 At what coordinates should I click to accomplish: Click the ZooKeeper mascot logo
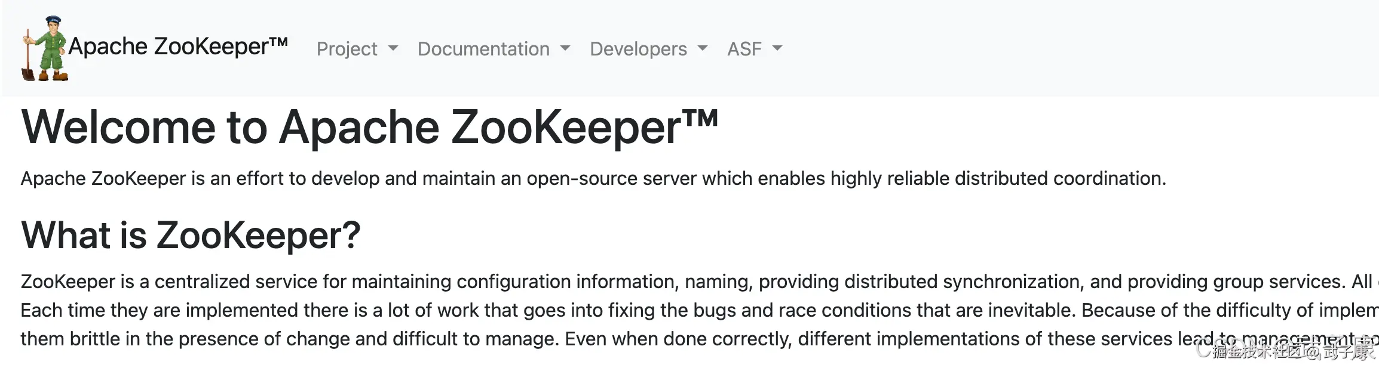45,48
